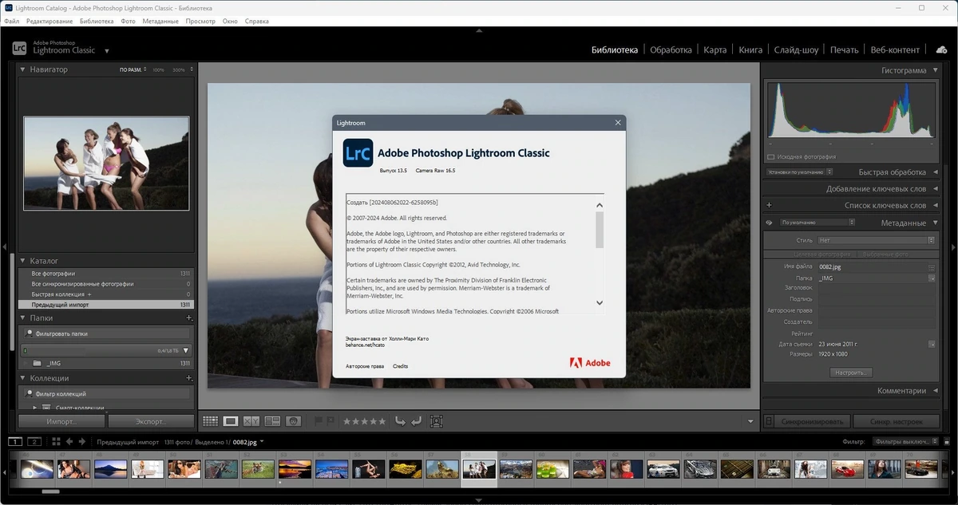The image size is (958, 505).
Task: Click the Синхр. настроек button
Action: pos(896,421)
